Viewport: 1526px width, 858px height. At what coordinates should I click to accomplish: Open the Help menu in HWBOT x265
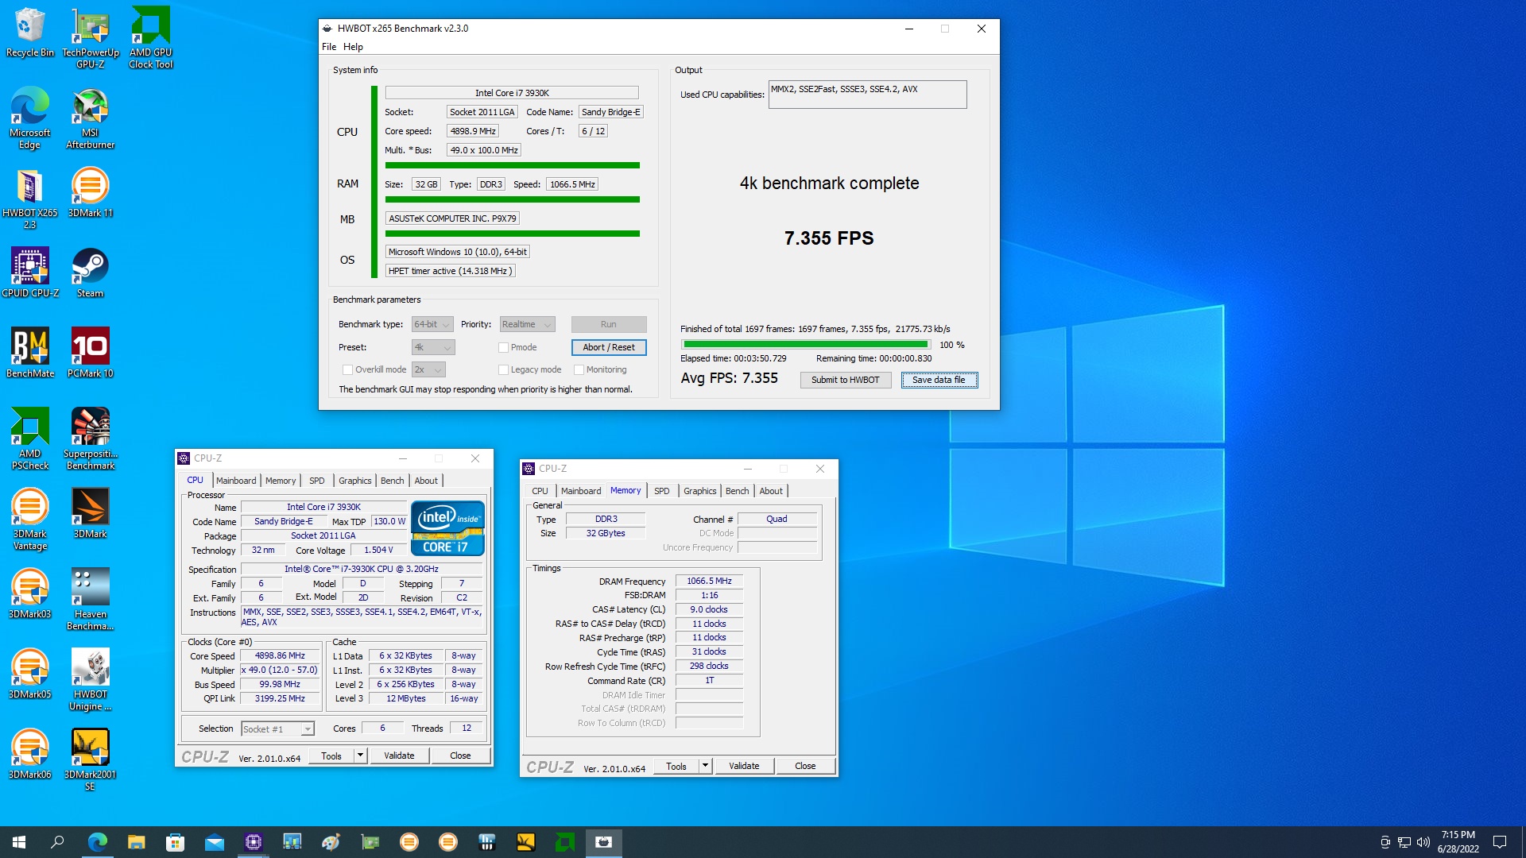coord(353,47)
